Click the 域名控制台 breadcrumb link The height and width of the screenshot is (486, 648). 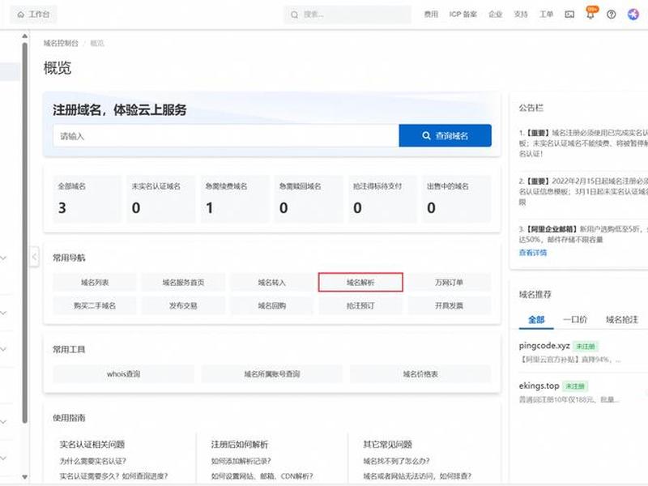(61, 43)
